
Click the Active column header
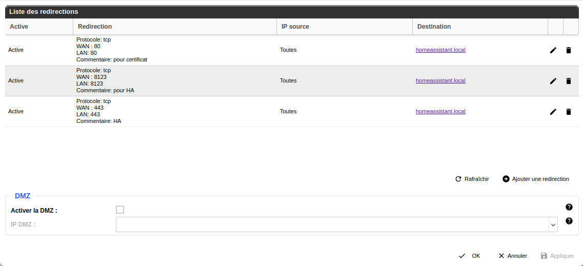click(19, 27)
